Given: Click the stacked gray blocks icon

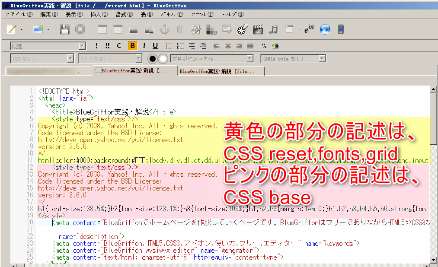Looking at the screenshot, I should (x=211, y=29).
